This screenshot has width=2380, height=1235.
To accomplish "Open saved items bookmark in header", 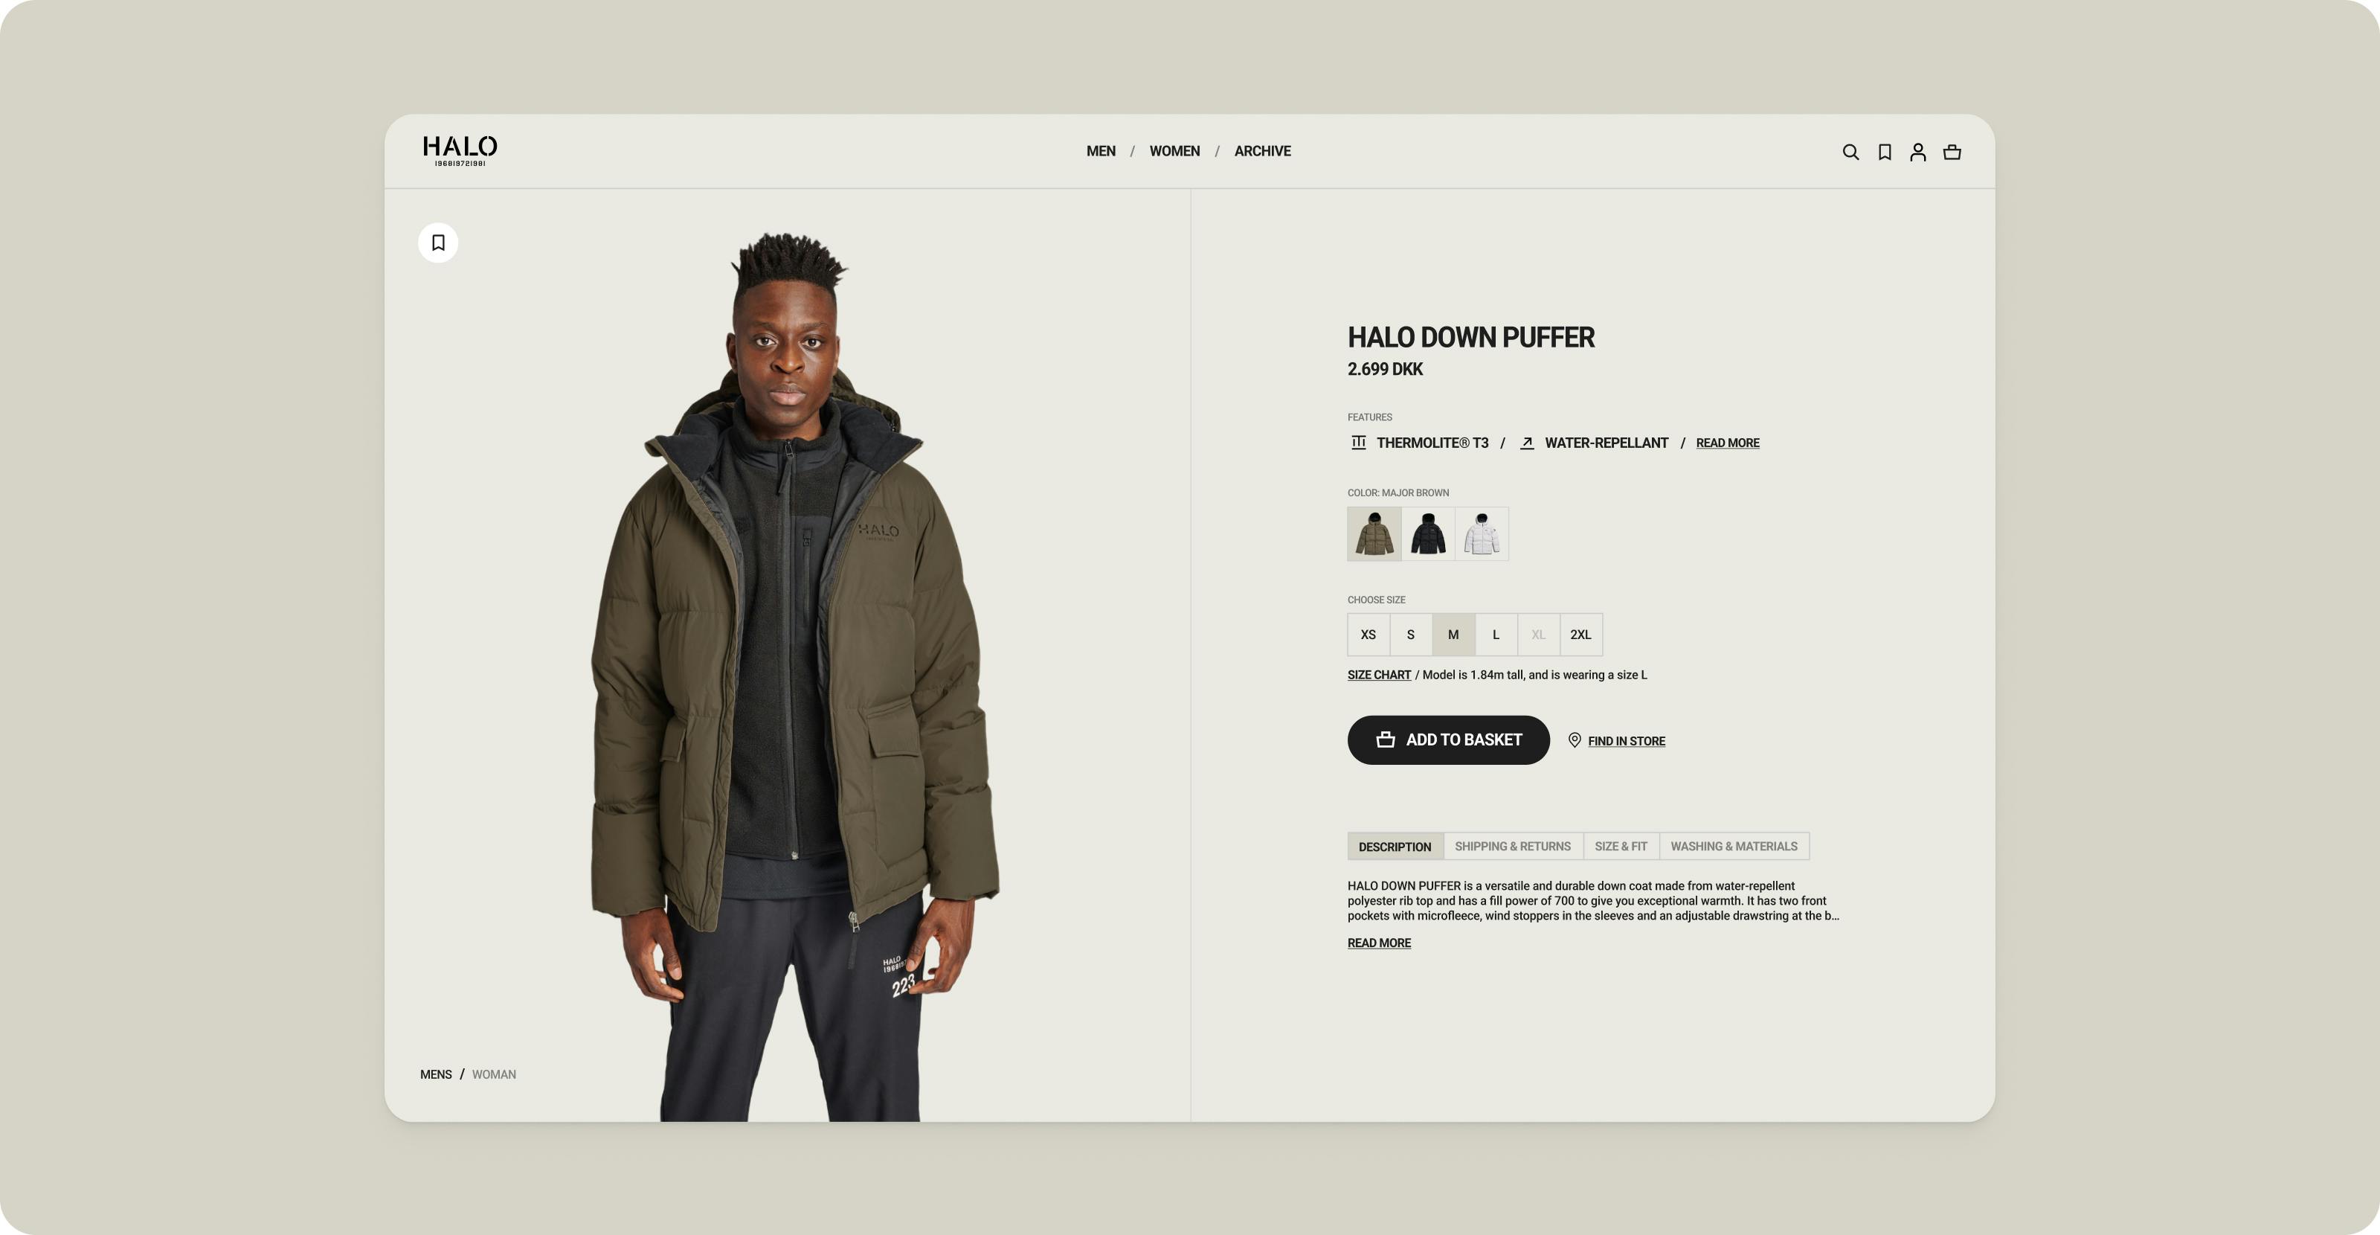I will (1885, 153).
